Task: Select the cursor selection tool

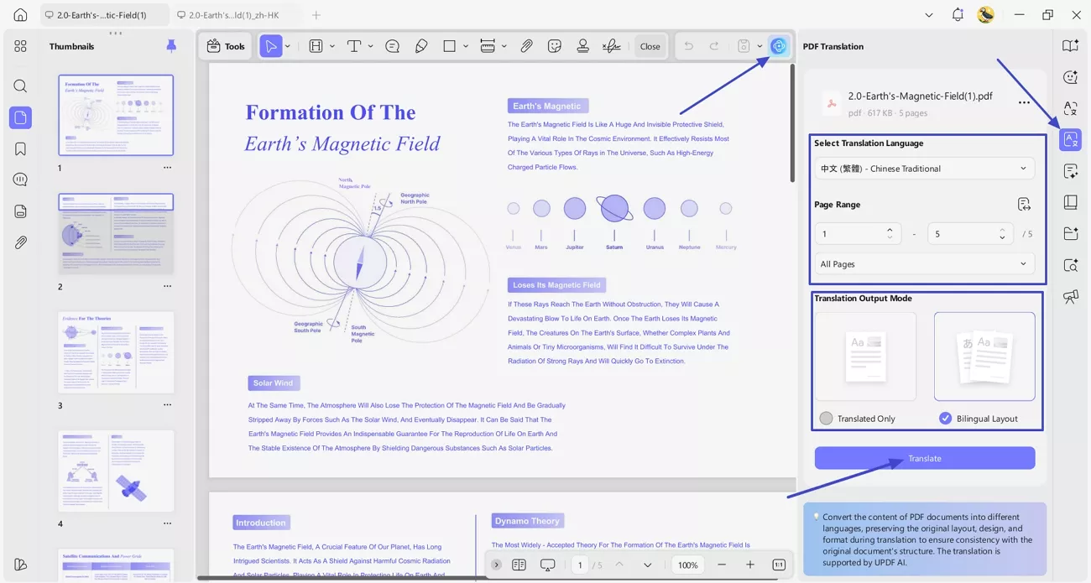Action: click(270, 46)
